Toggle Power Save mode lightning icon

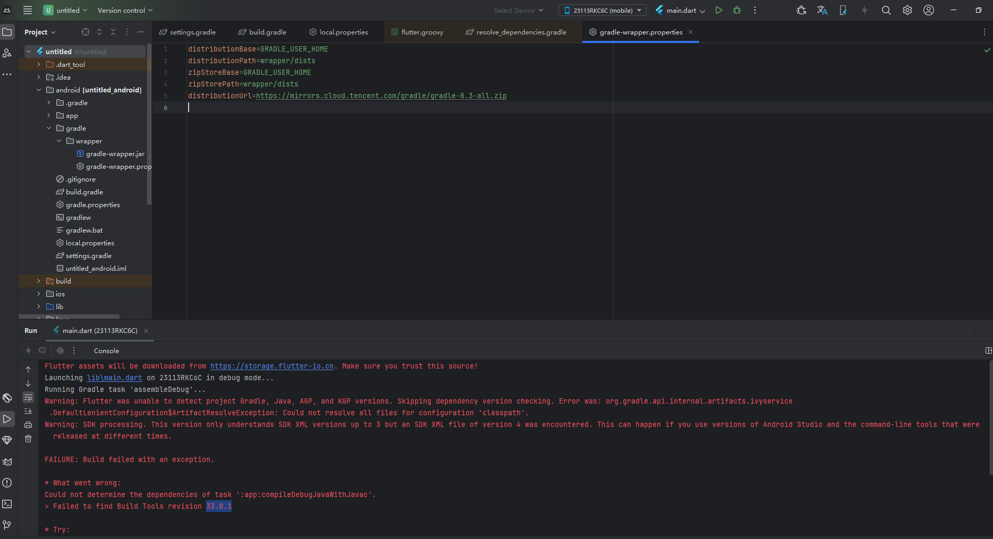pyautogui.click(x=864, y=10)
